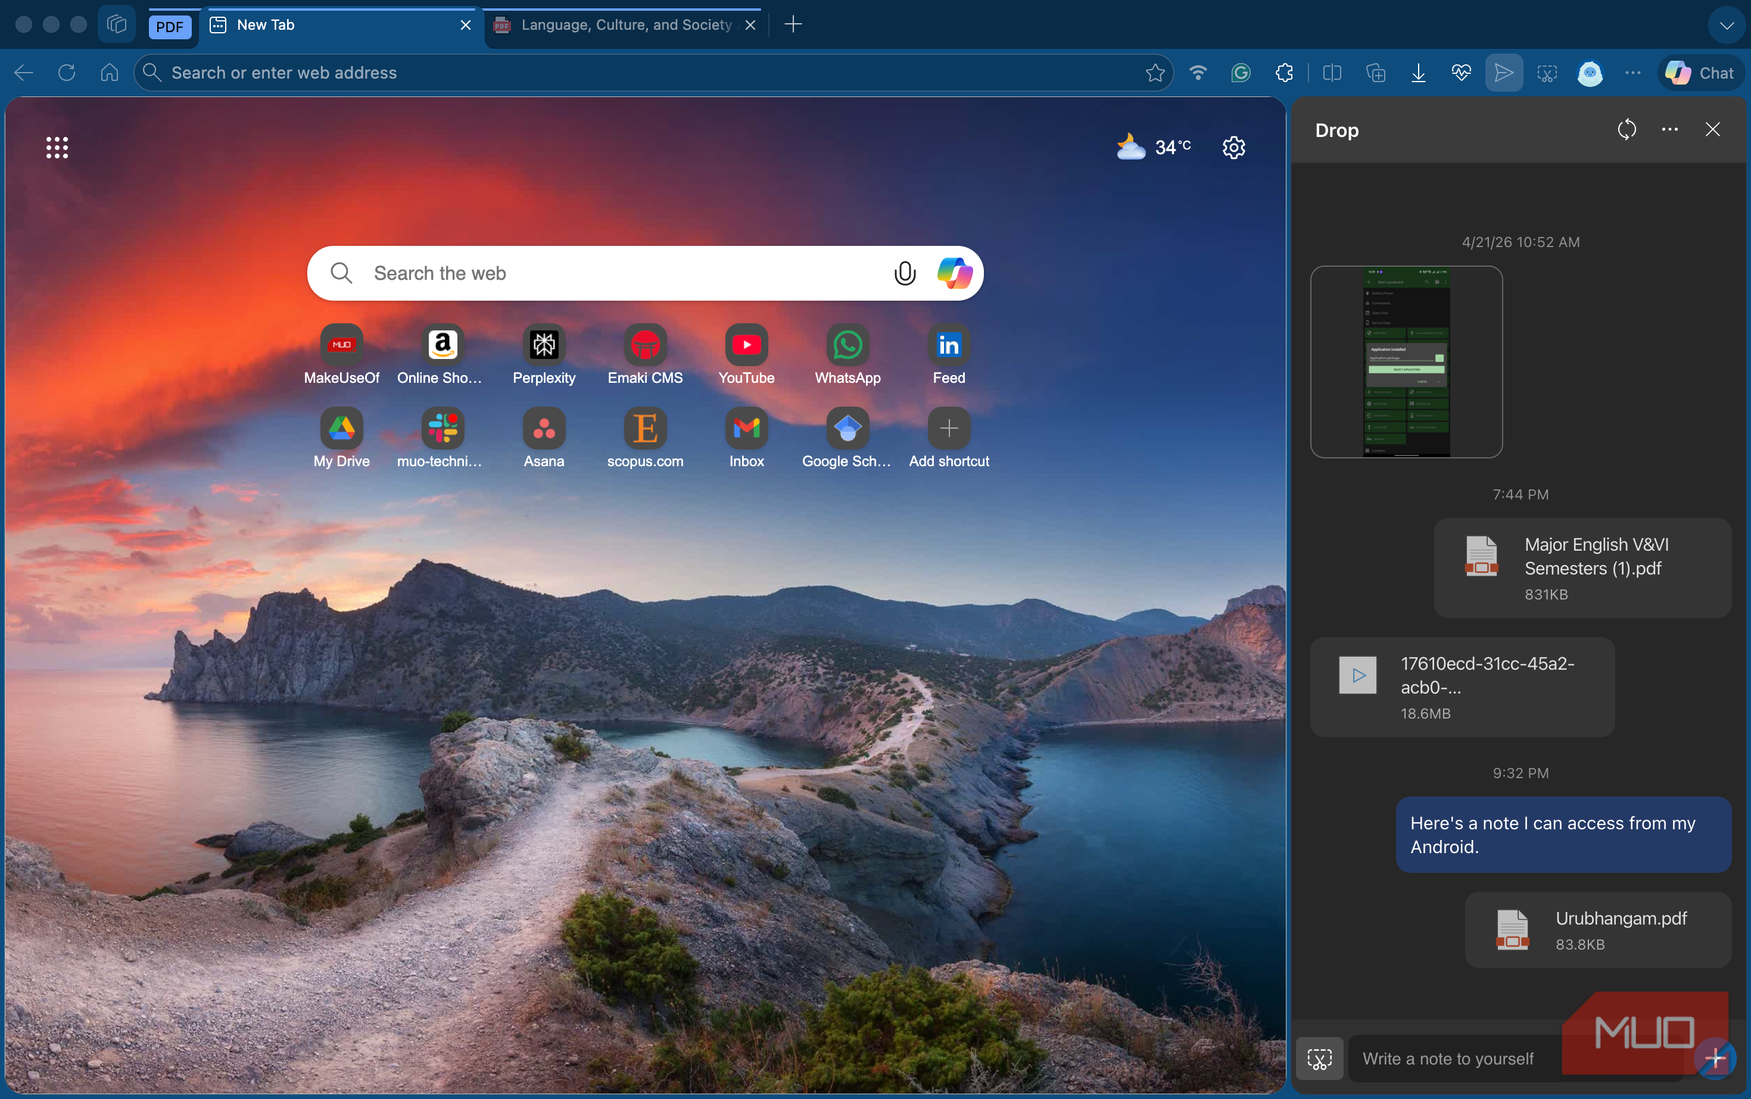
Task: Switch to Language, Culture, and Society tab
Action: 625,26
